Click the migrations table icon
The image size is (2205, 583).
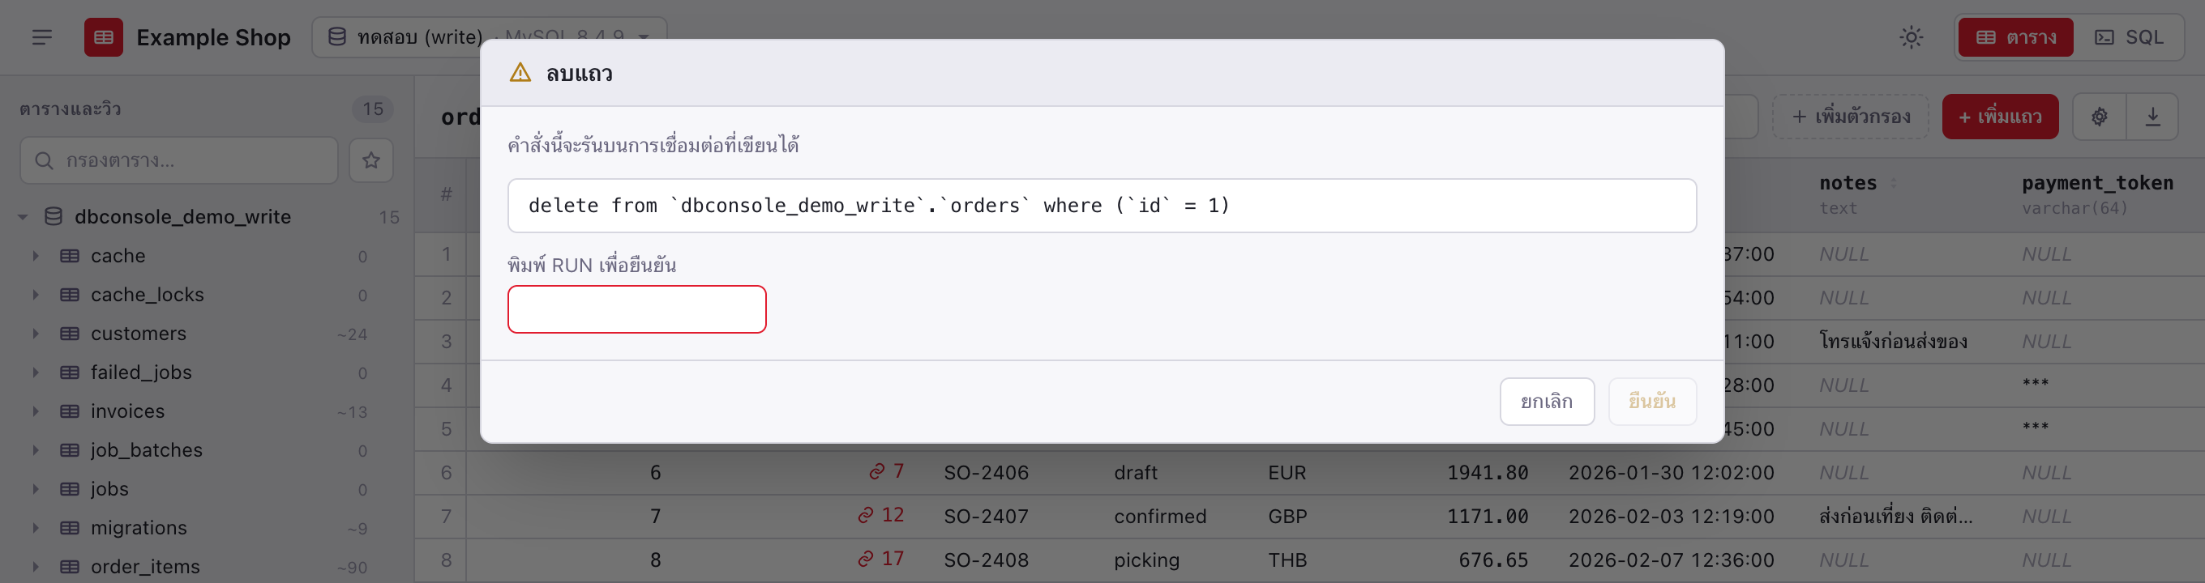pos(70,528)
